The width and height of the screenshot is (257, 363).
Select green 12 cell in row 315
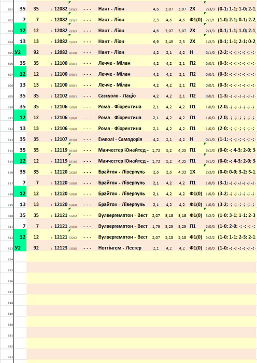pyautogui.click(x=20, y=159)
